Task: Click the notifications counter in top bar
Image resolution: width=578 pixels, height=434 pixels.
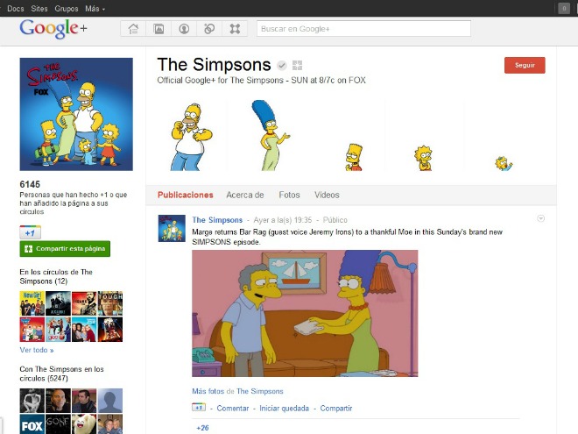Action: 564,8
